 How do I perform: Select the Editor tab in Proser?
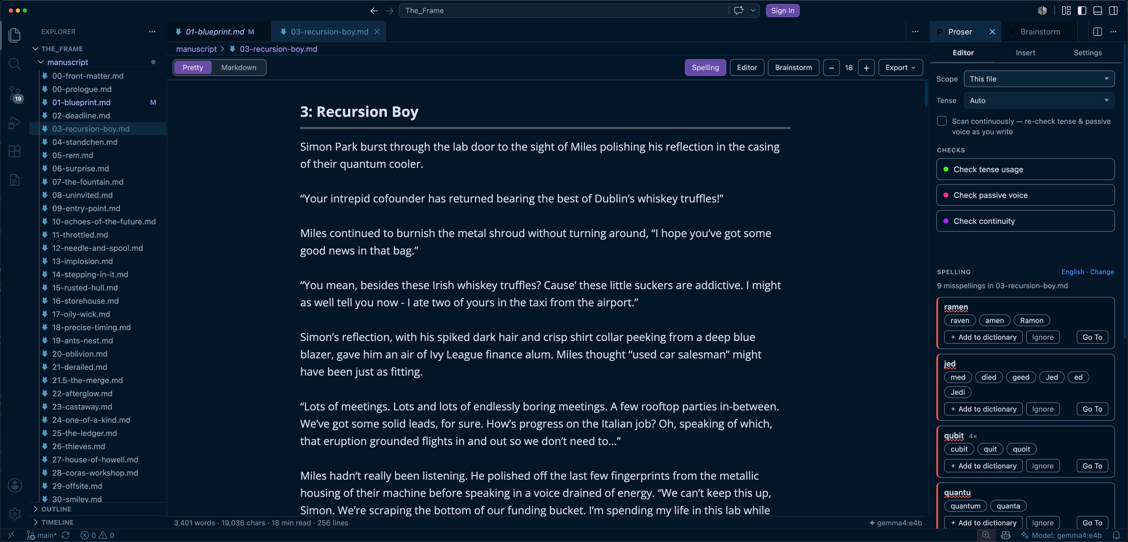(x=963, y=53)
